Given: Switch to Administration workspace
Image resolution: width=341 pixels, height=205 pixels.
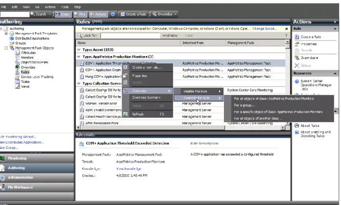Looking at the screenshot, I should coord(37,177).
